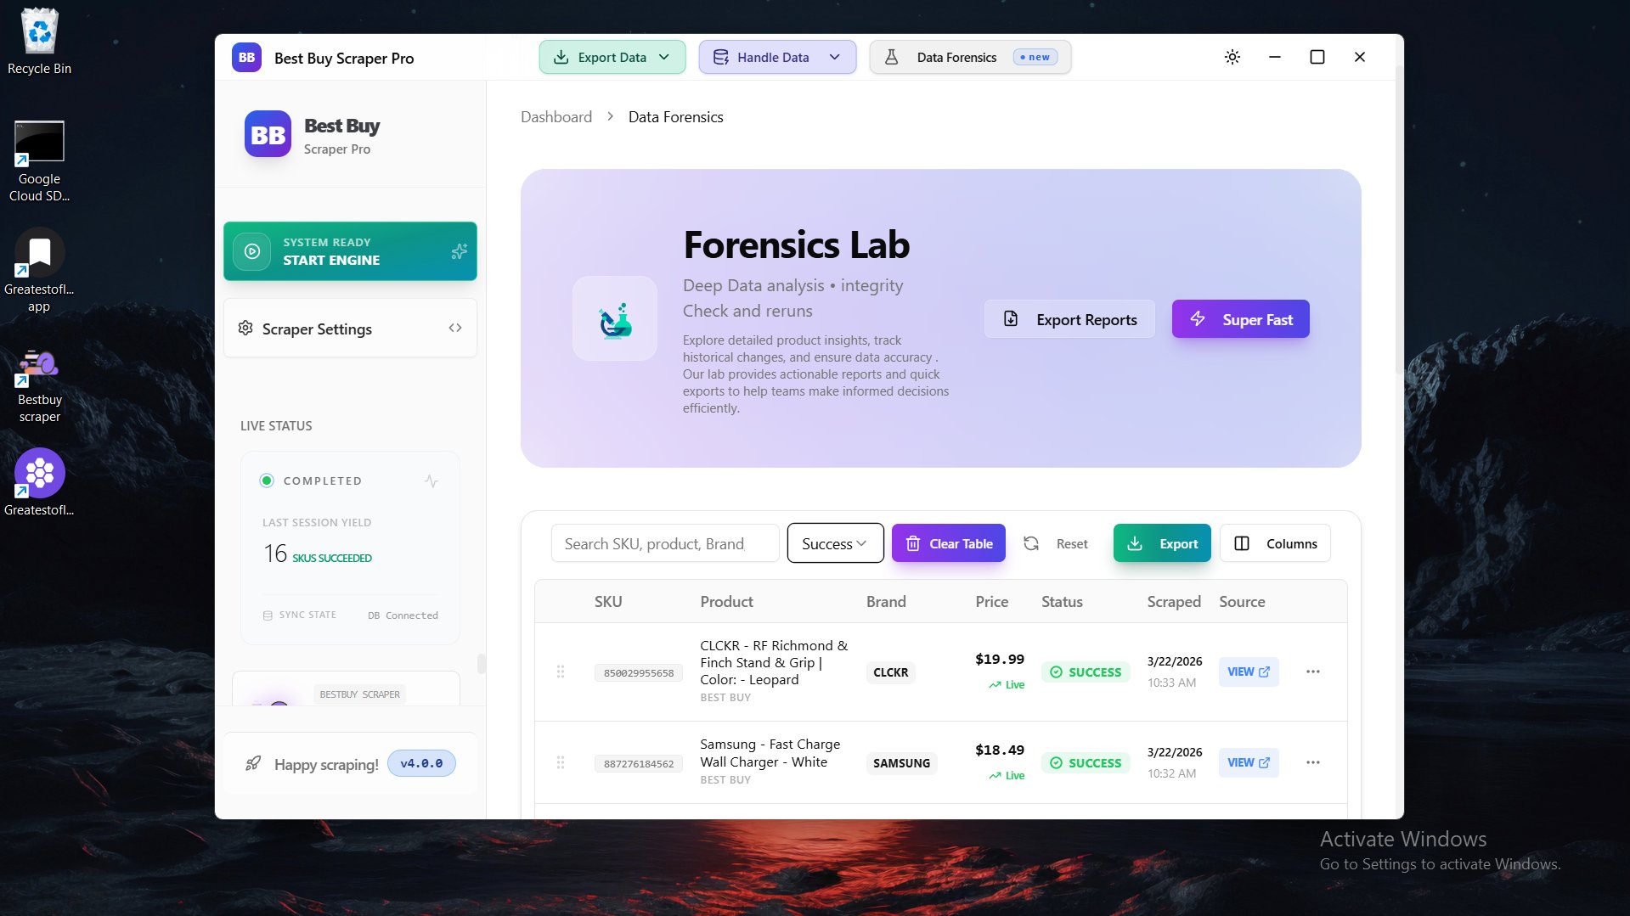Click the Live trend indicator under $19.99
1630x916 pixels.
tap(1007, 685)
